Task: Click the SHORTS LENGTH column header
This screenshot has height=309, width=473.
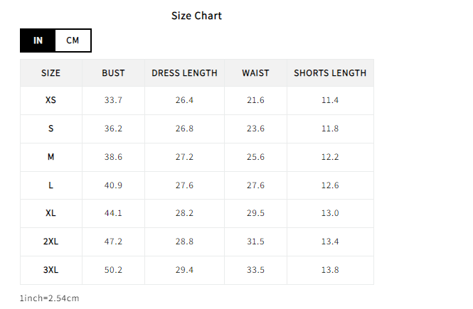Action: 330,73
